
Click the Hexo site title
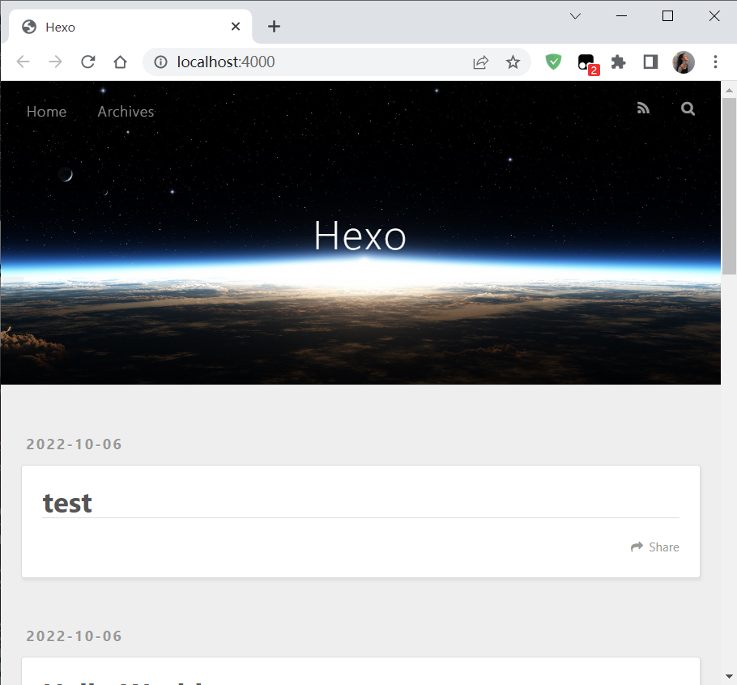pos(360,236)
